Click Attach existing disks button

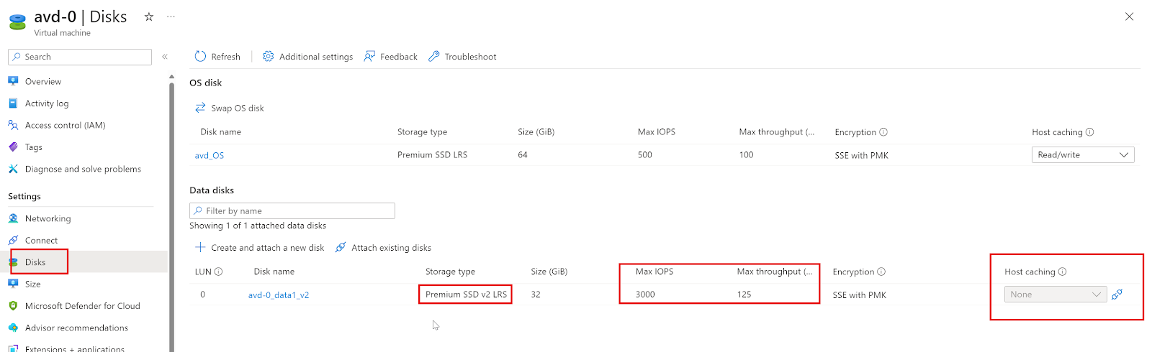(x=383, y=247)
